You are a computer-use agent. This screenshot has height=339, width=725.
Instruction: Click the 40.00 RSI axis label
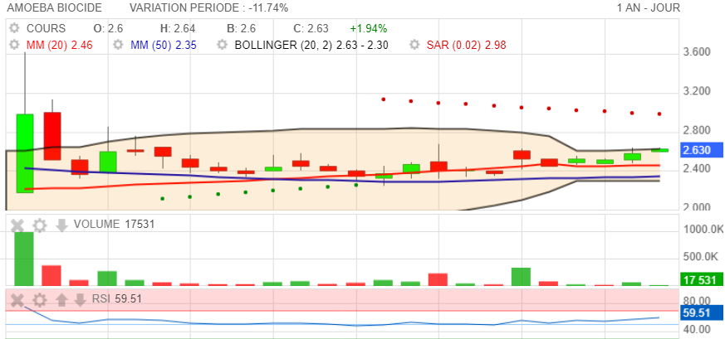point(696,329)
